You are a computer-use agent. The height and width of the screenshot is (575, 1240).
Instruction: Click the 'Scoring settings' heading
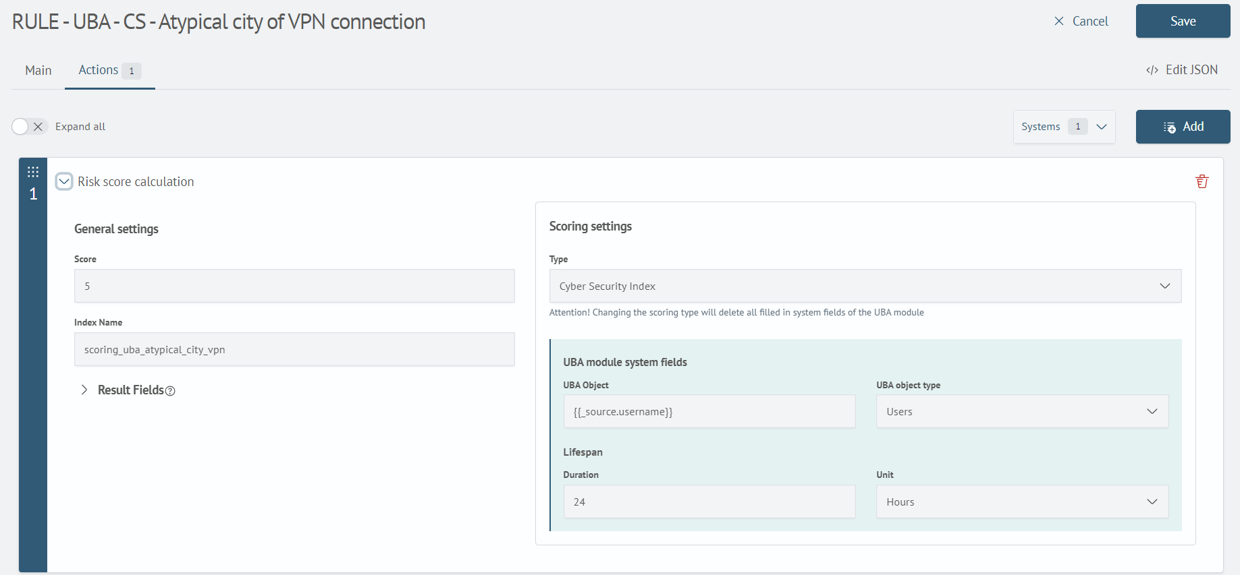591,226
